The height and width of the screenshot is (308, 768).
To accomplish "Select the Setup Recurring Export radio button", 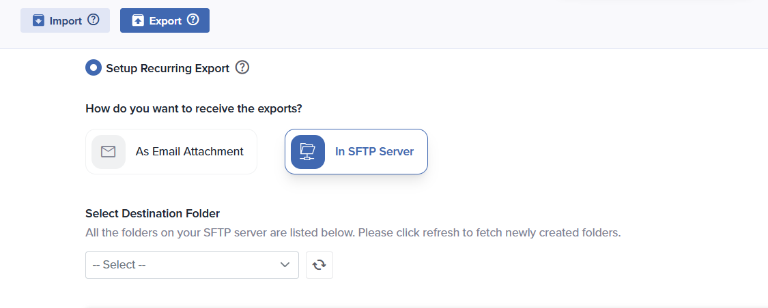I will pos(93,68).
